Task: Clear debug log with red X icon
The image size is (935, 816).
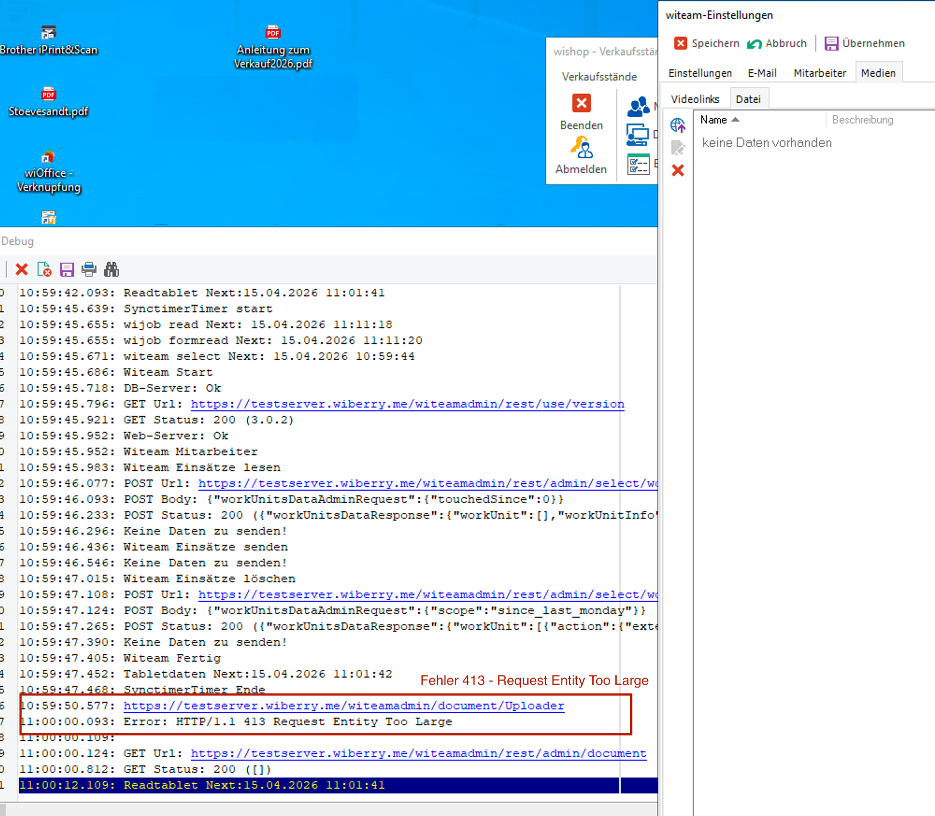Action: 22,270
